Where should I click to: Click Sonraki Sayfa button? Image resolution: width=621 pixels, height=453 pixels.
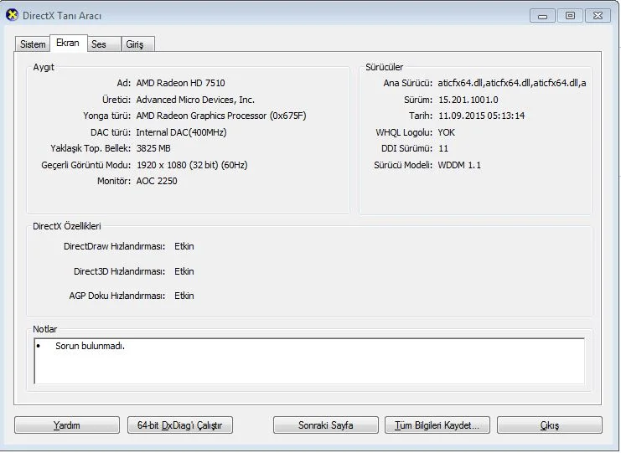point(325,425)
